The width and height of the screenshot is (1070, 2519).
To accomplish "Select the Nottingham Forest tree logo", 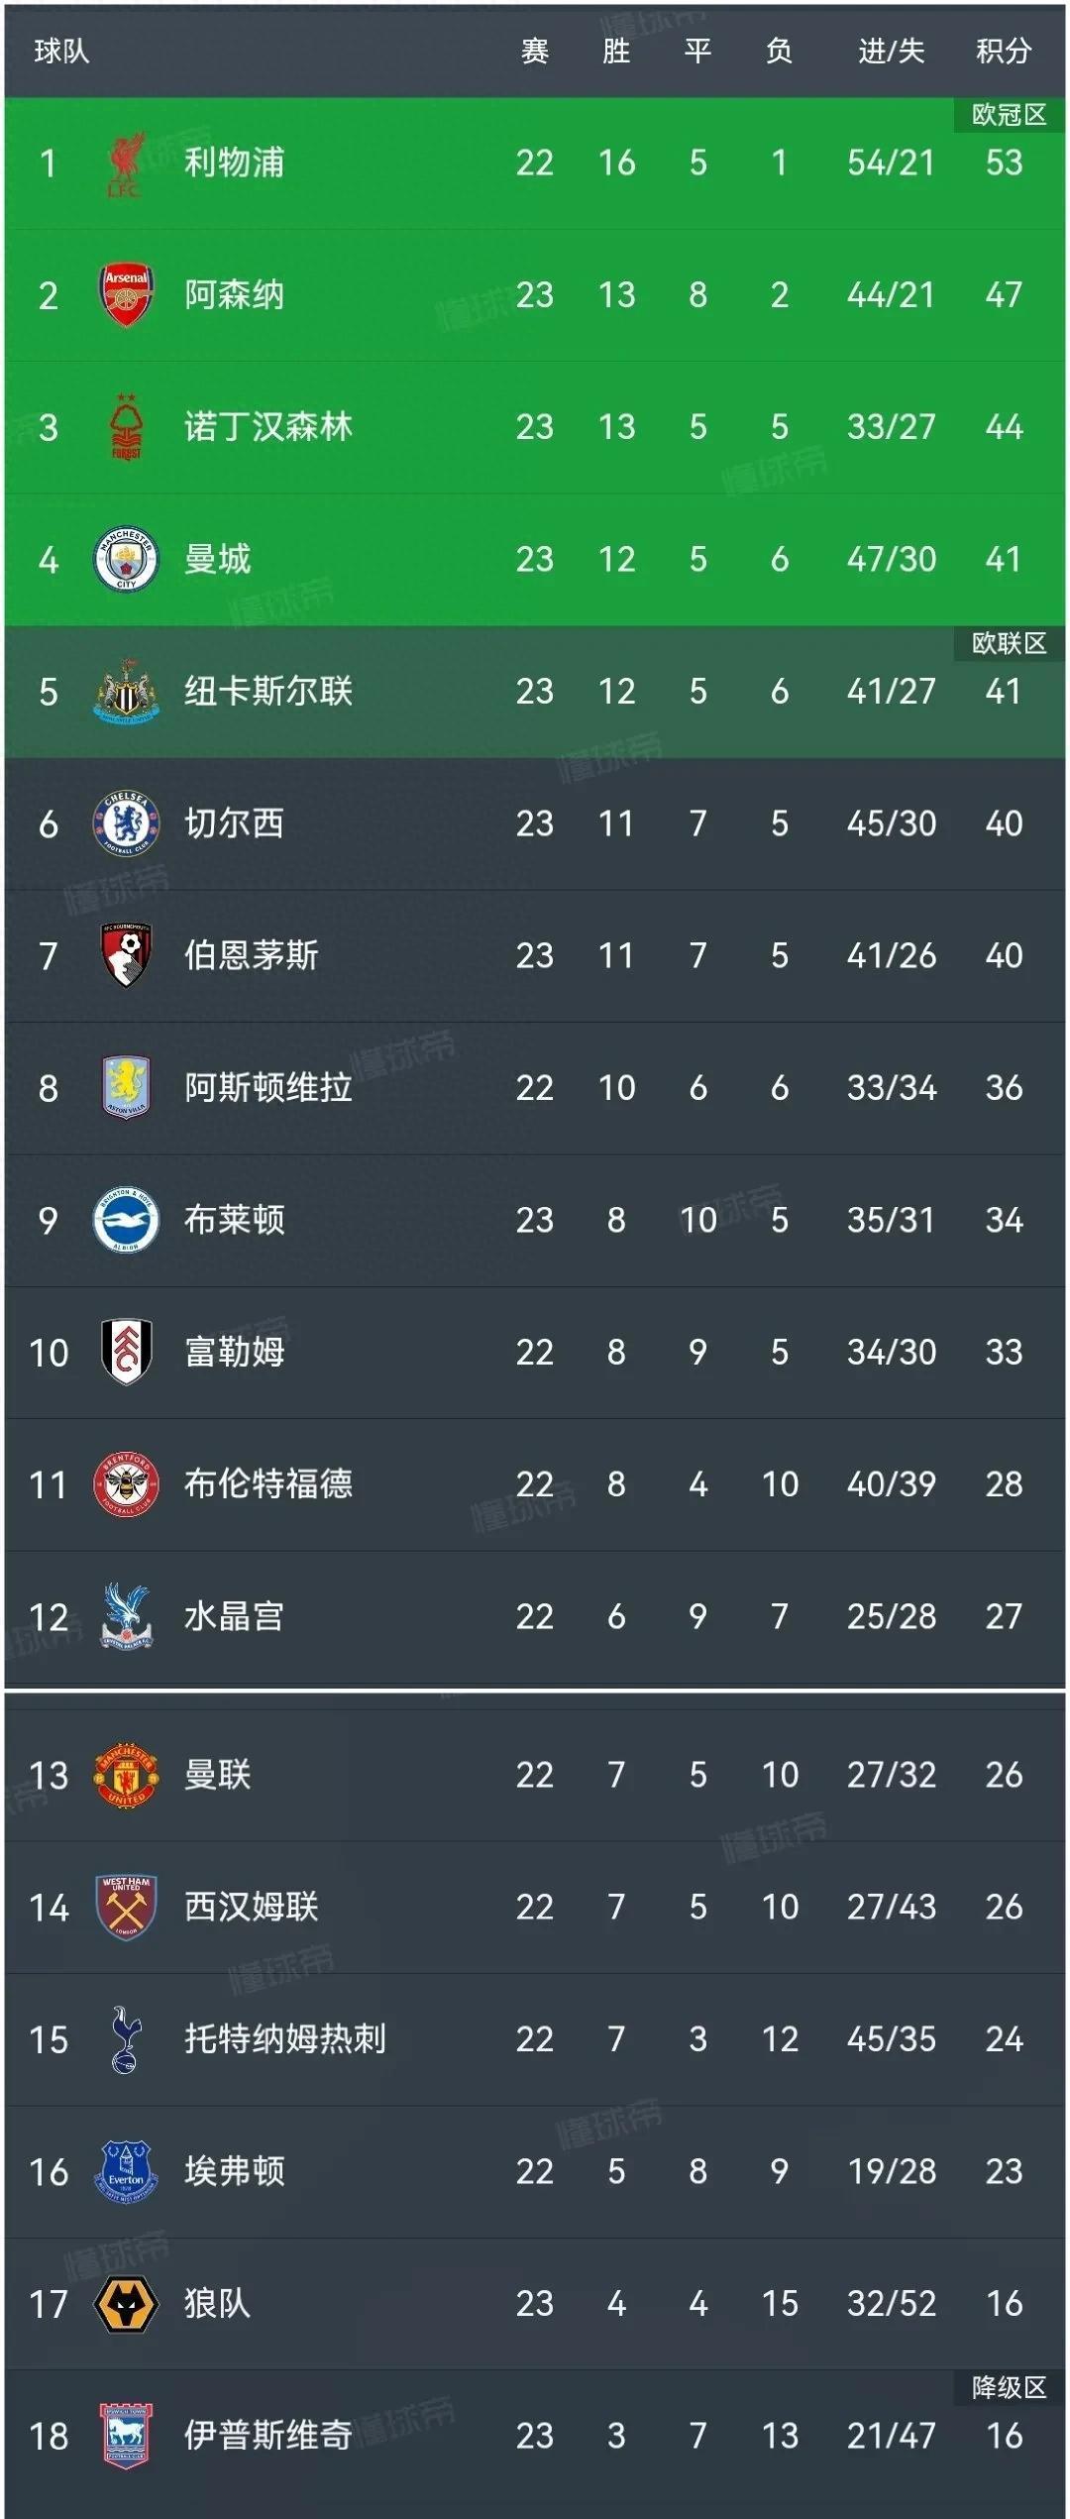I will pyautogui.click(x=126, y=427).
